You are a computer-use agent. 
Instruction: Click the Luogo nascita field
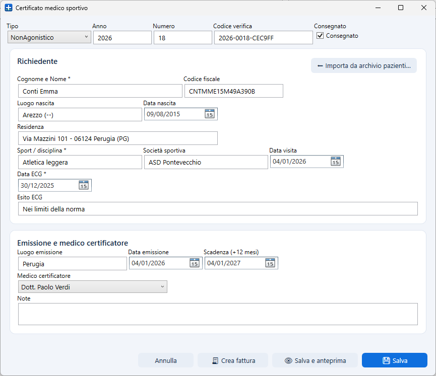click(x=80, y=115)
